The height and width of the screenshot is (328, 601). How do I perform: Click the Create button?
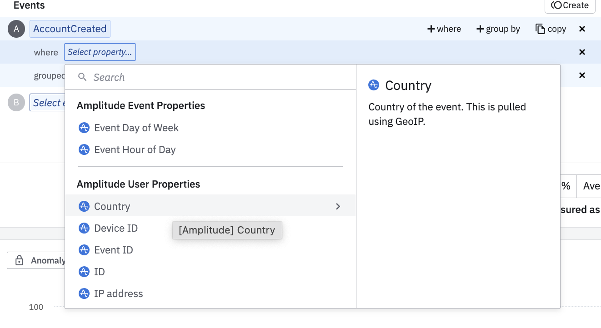pyautogui.click(x=570, y=5)
